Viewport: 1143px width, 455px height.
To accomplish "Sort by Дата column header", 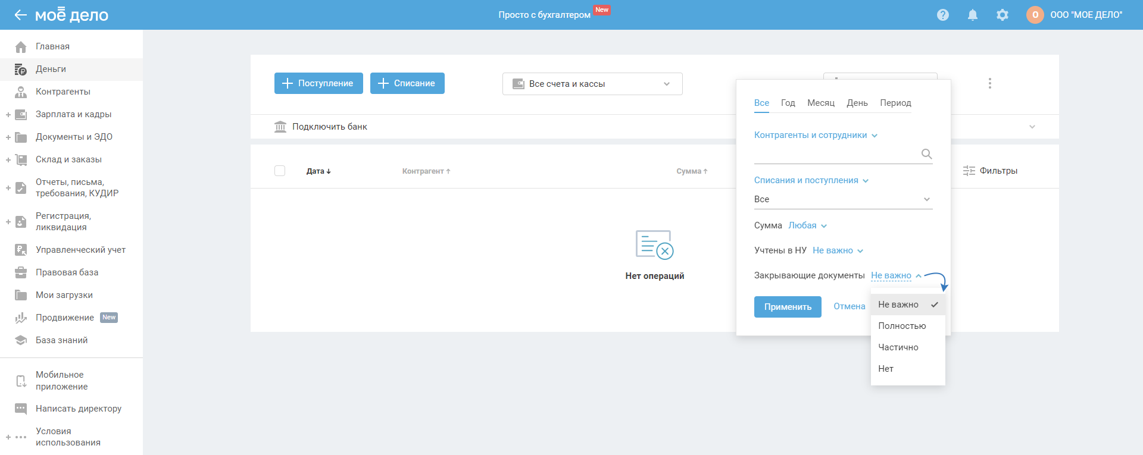I will 318,171.
